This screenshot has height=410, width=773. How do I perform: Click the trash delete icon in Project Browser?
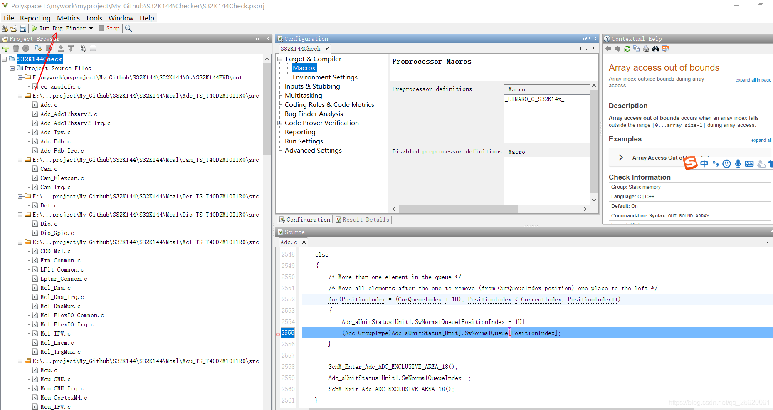pos(16,48)
